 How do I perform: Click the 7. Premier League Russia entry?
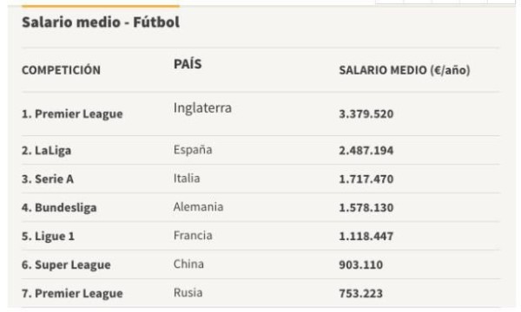click(x=72, y=294)
